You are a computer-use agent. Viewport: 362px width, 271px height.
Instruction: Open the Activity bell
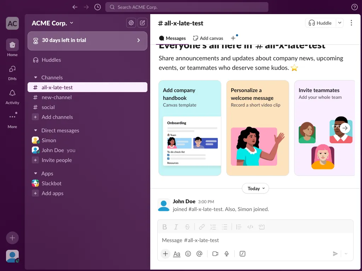click(x=12, y=97)
